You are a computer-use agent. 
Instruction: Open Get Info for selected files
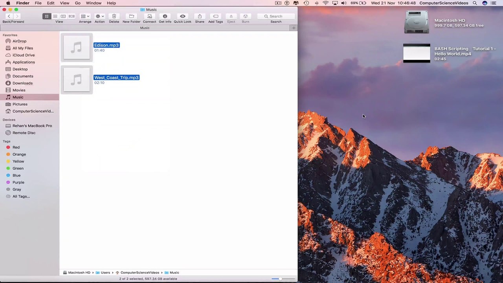(x=165, y=16)
